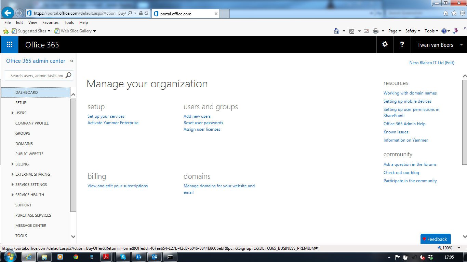Open the Twan van Beers account dropdown
This screenshot has width=467, height=262.
pos(440,45)
